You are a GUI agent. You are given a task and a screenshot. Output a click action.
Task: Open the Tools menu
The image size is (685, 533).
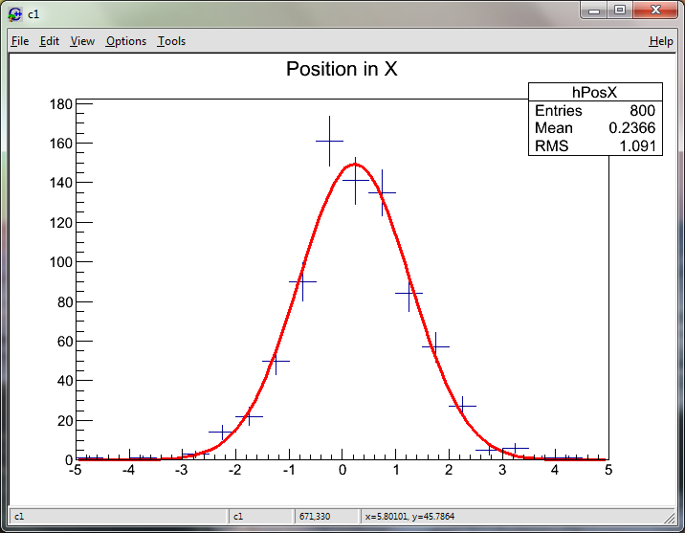(171, 41)
